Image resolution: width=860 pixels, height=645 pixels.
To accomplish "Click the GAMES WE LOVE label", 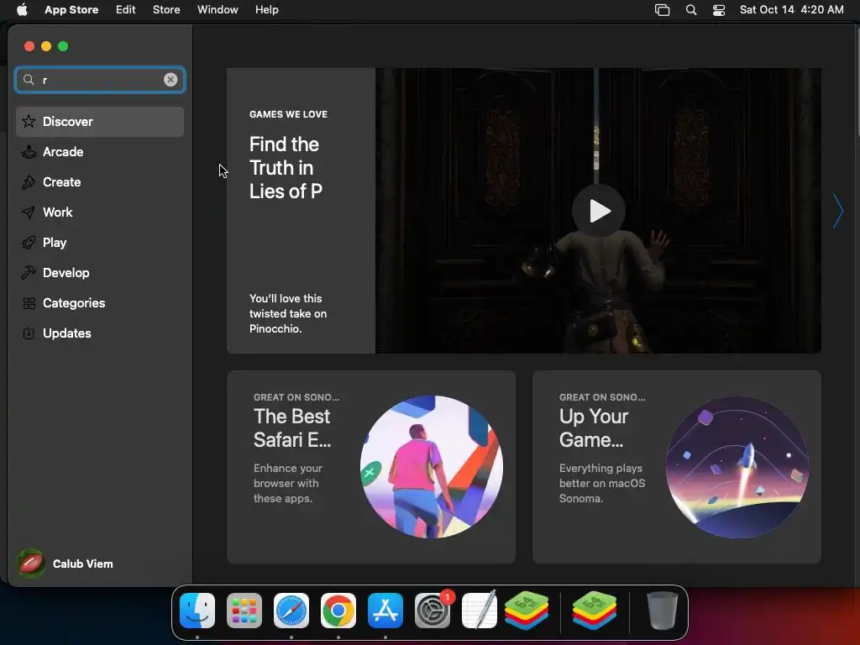I will pyautogui.click(x=289, y=114).
